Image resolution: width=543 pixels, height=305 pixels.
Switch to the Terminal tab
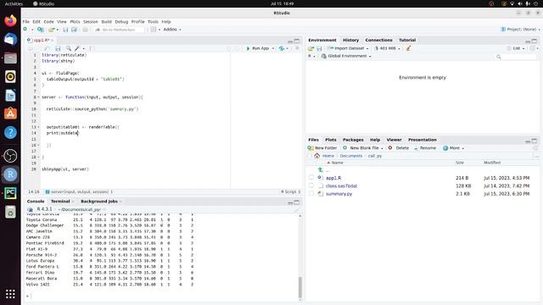(60, 202)
